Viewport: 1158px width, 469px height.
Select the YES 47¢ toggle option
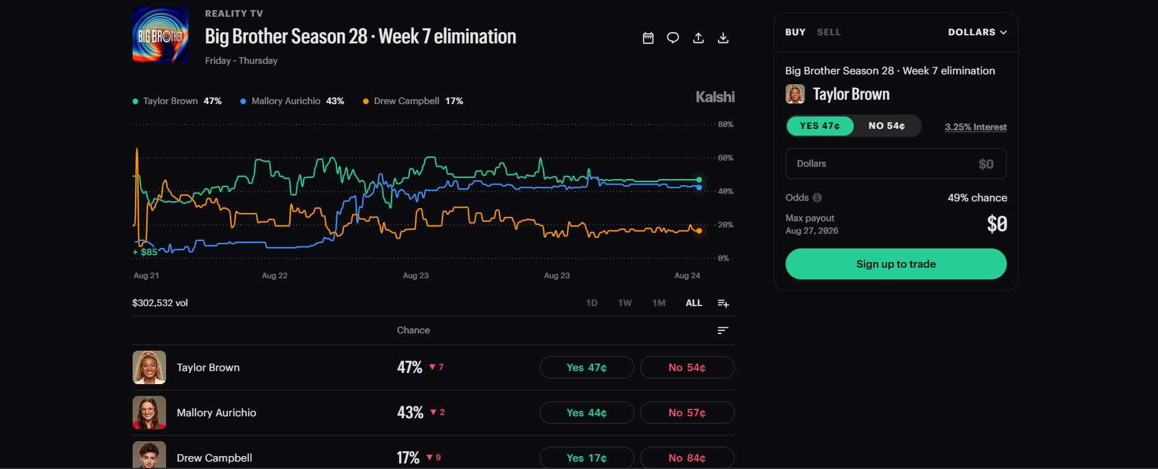pyautogui.click(x=820, y=126)
